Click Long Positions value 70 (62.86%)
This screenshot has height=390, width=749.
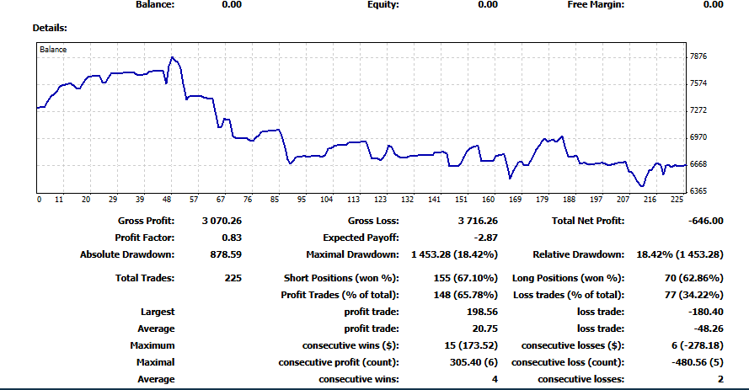coord(693,278)
